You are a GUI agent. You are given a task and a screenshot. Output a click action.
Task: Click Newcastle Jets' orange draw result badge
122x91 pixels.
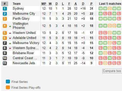[105, 63]
